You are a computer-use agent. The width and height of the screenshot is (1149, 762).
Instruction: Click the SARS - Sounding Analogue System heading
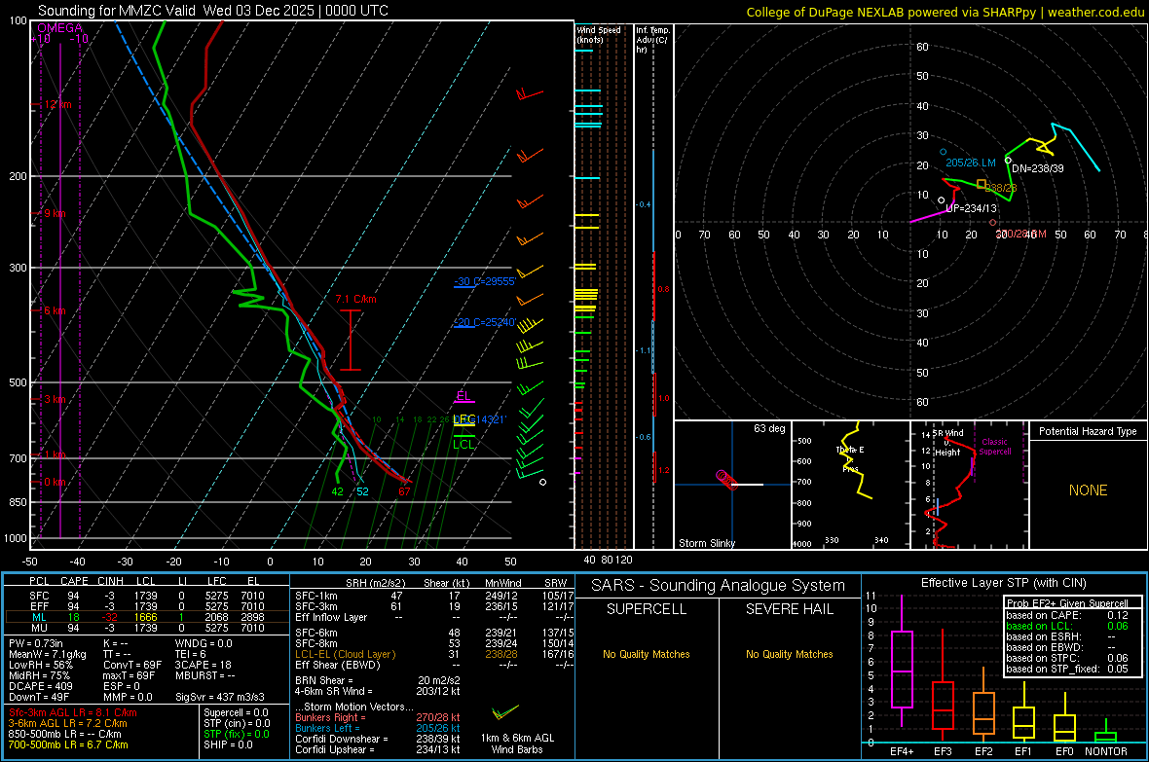719,586
